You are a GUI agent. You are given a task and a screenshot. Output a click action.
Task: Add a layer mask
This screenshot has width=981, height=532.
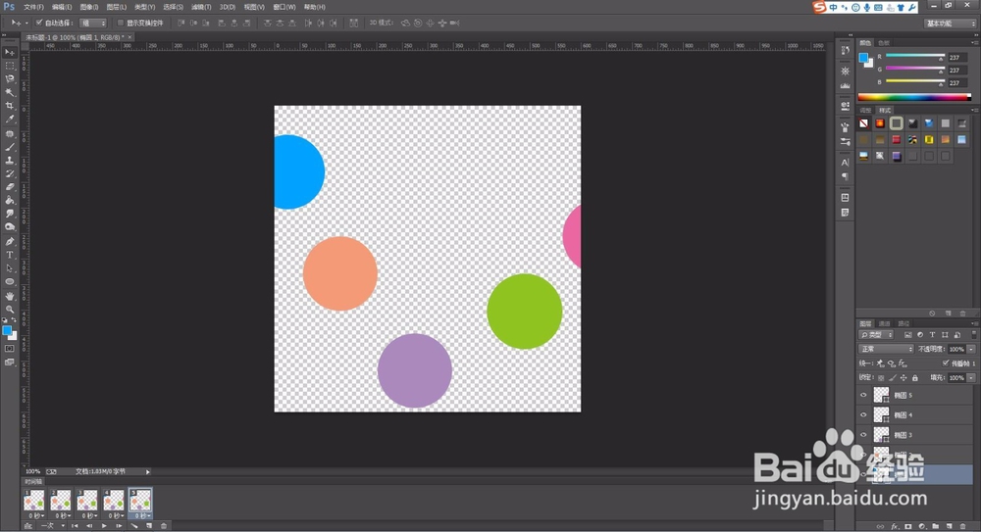[x=907, y=526]
